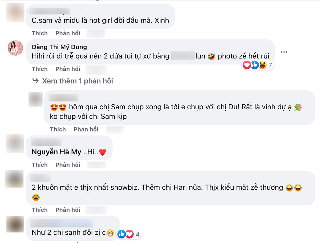
Task: Click the reaction count number 7
Action: tap(271, 65)
